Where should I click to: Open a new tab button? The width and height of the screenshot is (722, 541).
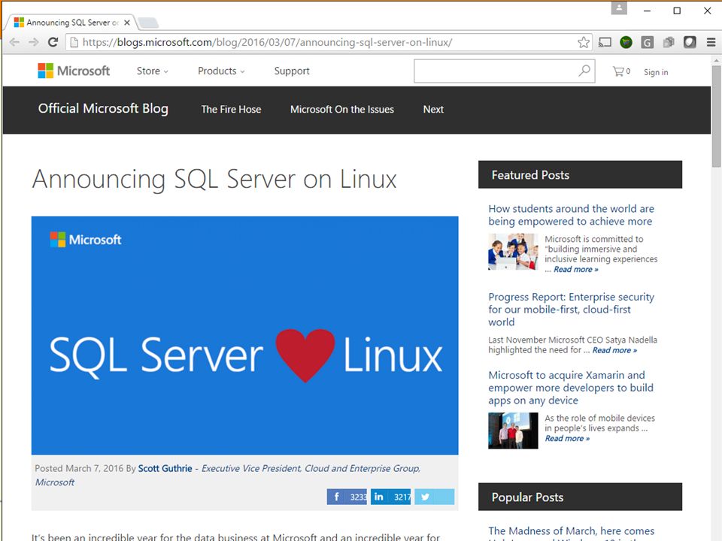pyautogui.click(x=148, y=23)
